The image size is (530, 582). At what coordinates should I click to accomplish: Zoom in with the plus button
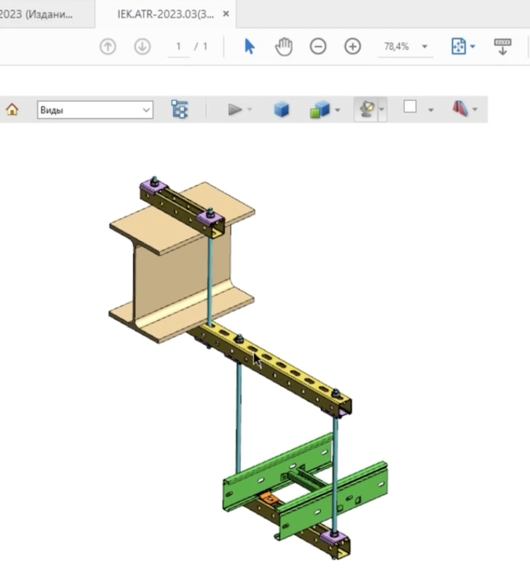click(352, 47)
